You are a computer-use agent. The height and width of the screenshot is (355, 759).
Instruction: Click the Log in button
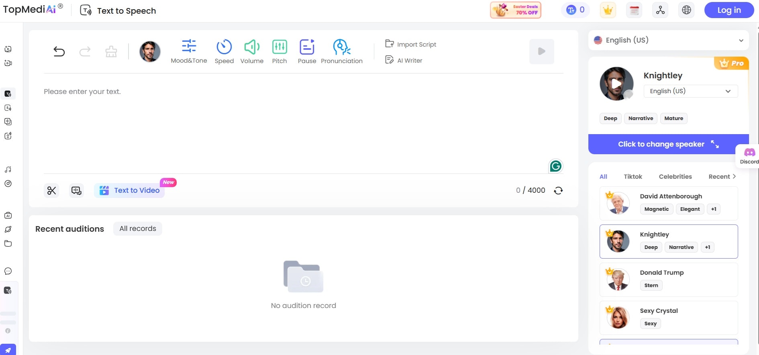[729, 10]
